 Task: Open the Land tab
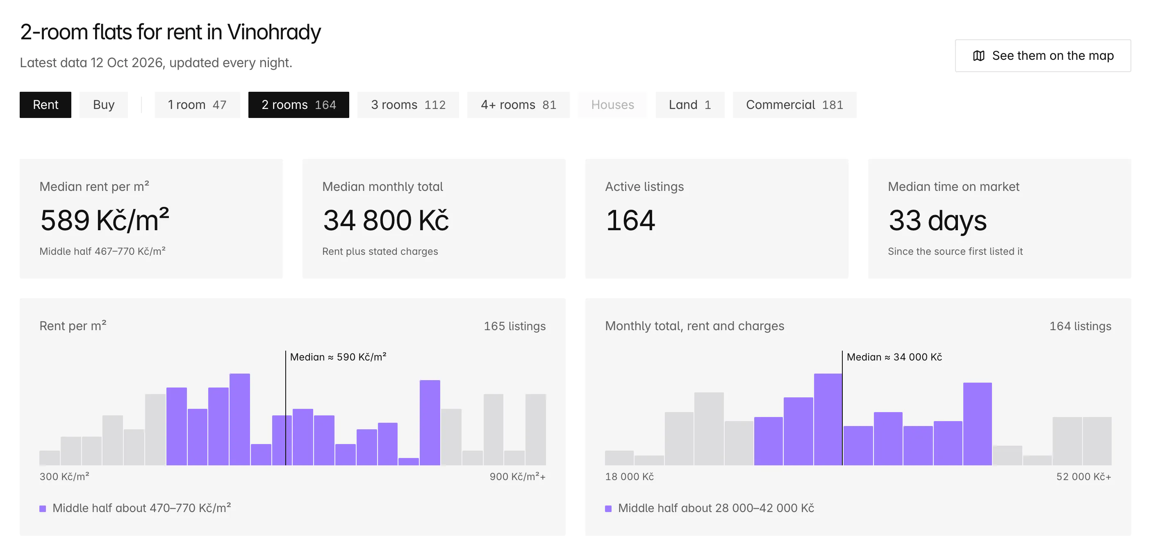(690, 104)
